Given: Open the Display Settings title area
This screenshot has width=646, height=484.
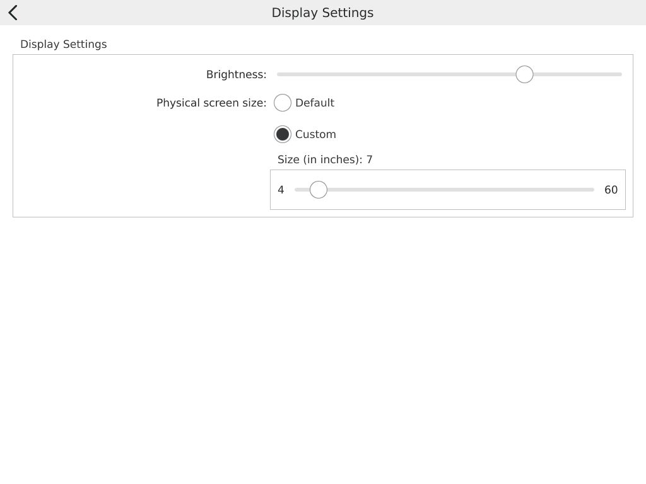Looking at the screenshot, I should pyautogui.click(x=322, y=13).
